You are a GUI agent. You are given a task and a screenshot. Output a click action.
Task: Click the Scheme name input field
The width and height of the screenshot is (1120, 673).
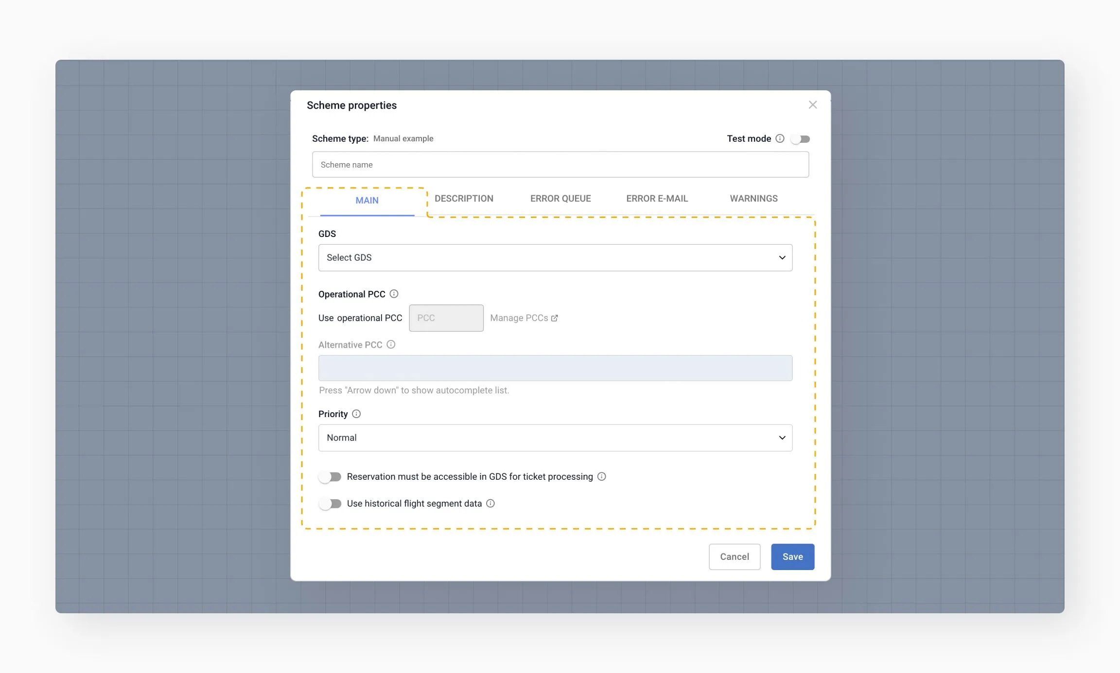coord(560,165)
